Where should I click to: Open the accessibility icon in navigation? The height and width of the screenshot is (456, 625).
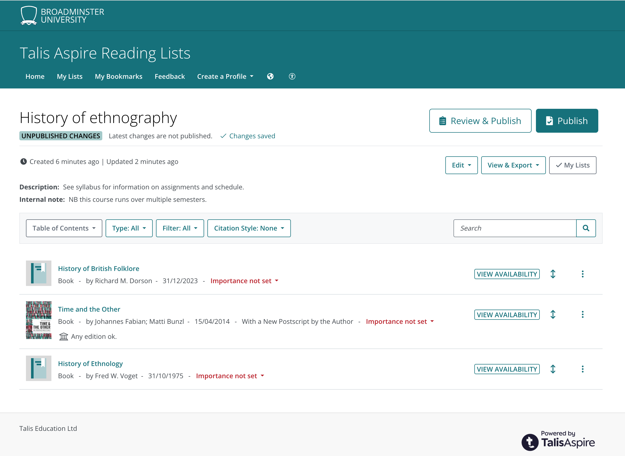[x=292, y=77]
